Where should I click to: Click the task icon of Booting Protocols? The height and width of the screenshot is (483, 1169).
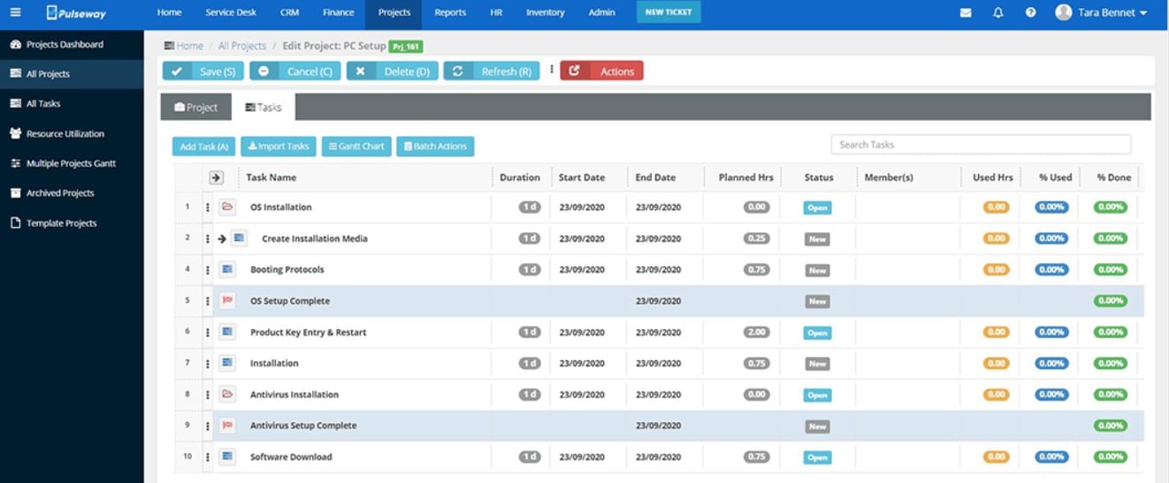227,269
